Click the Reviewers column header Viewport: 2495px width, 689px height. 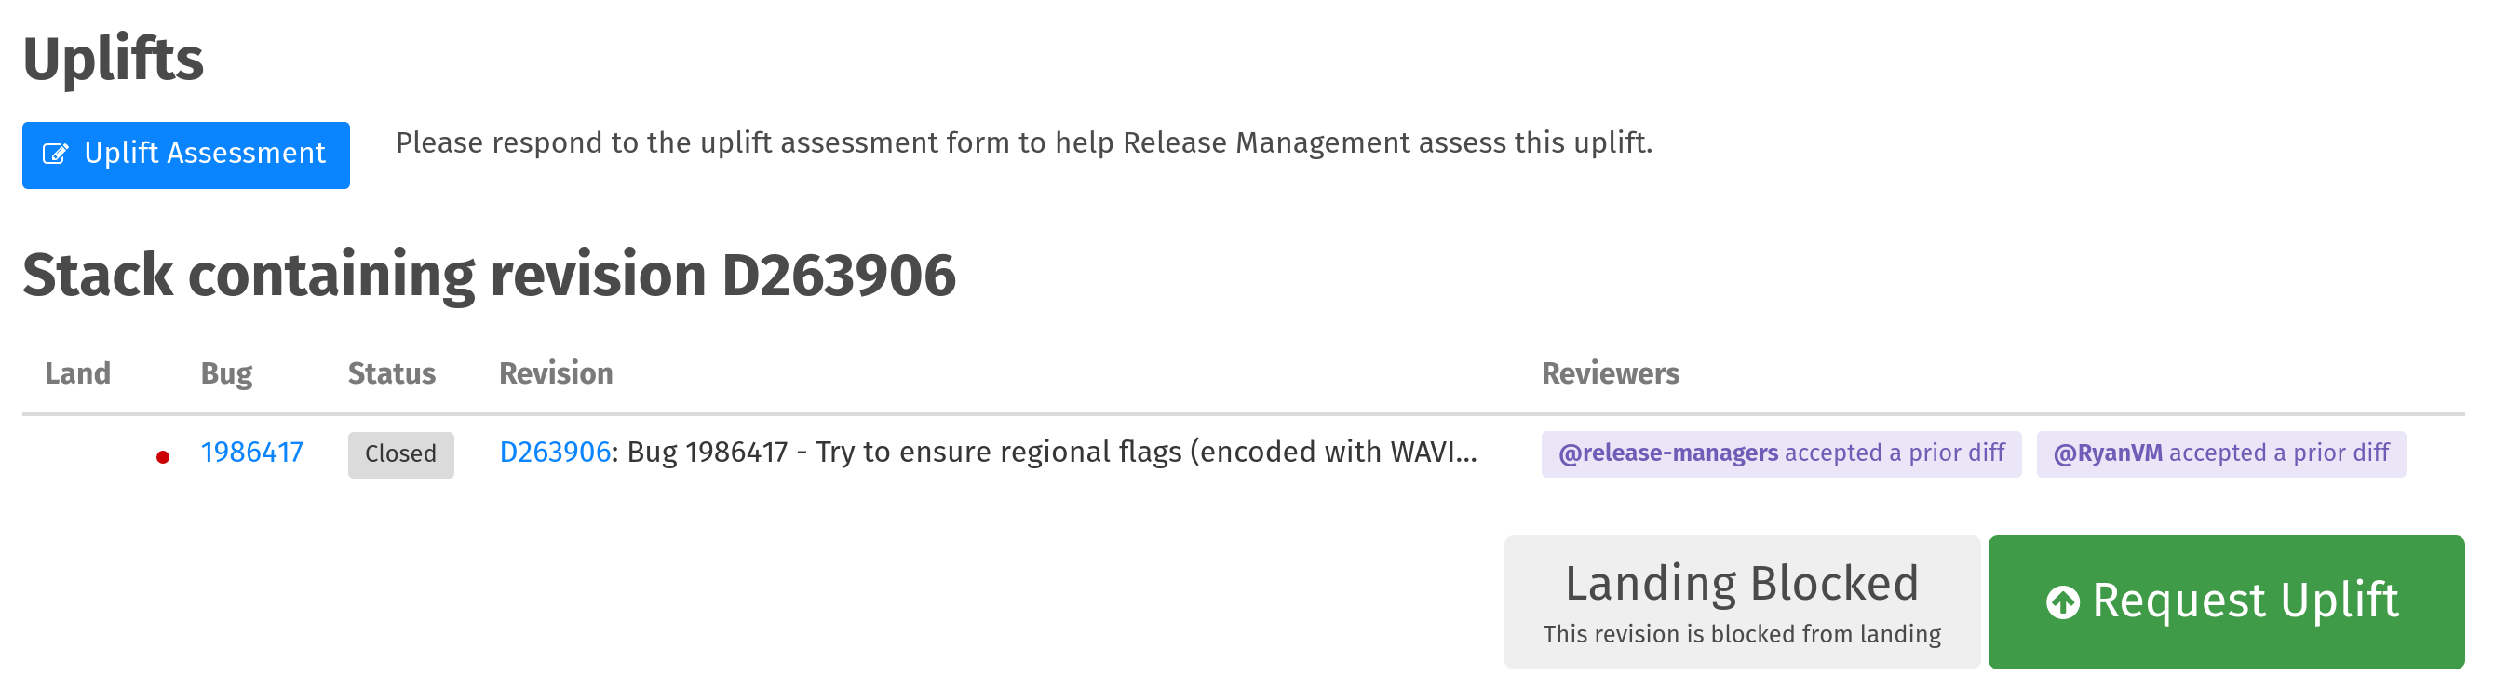1610,374
